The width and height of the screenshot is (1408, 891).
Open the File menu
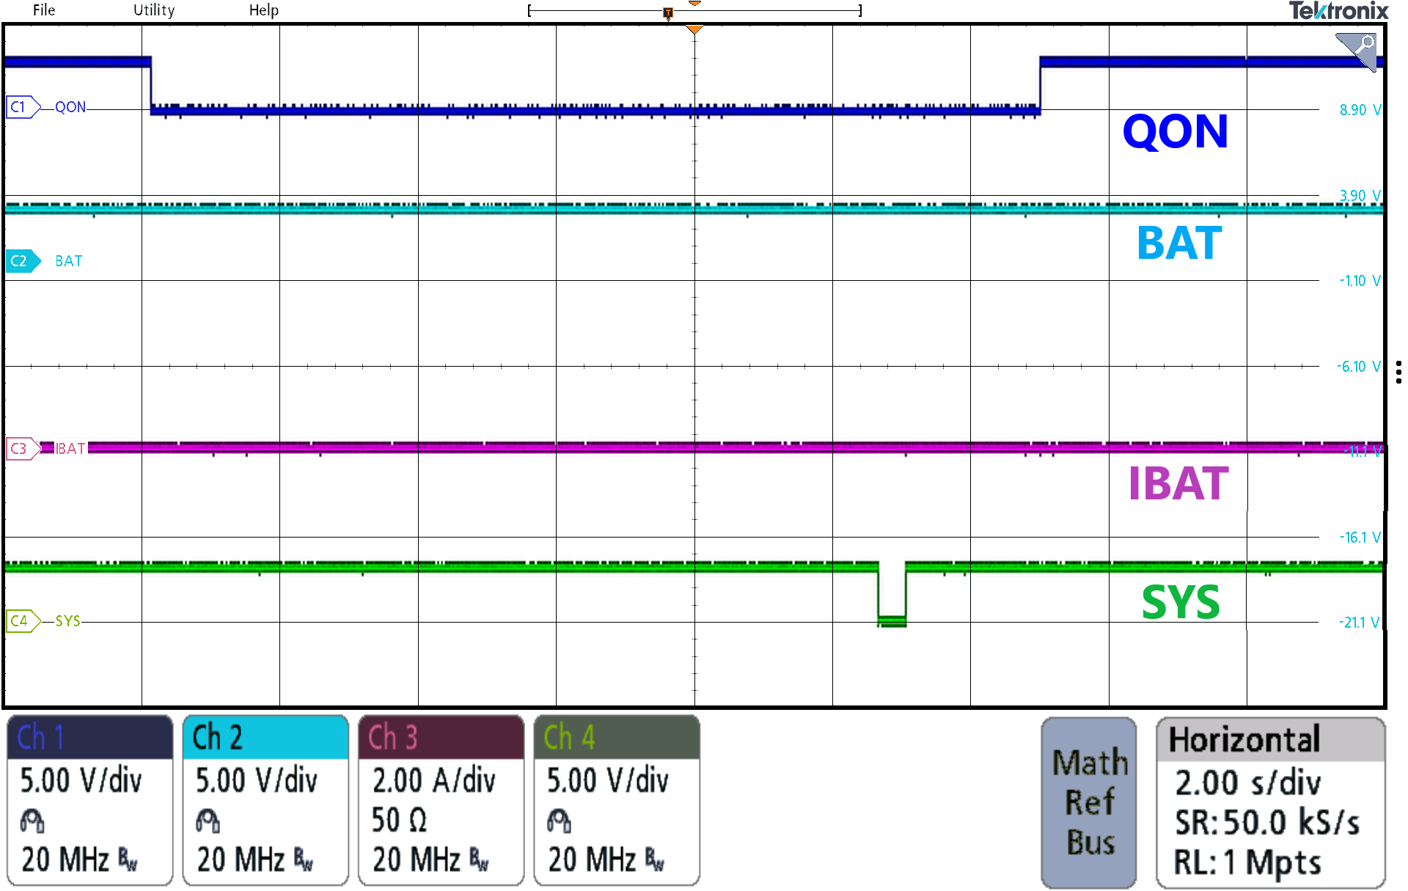coord(43,10)
